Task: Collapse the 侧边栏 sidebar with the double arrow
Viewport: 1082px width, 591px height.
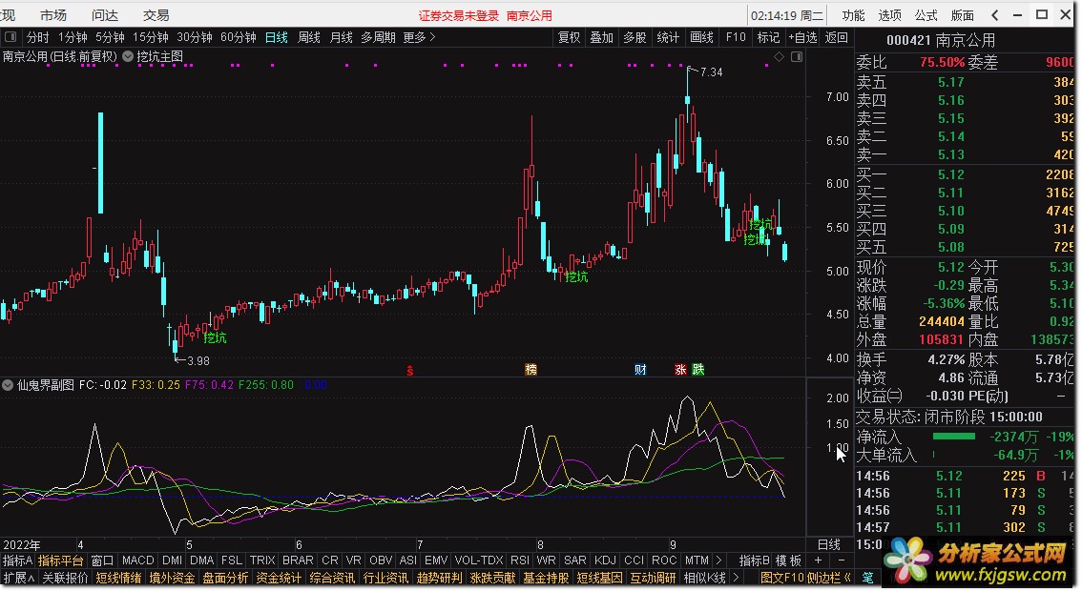Action: tap(848, 578)
